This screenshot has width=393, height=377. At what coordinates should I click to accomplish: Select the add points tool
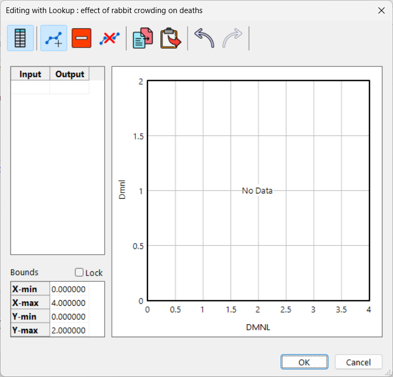pos(54,38)
